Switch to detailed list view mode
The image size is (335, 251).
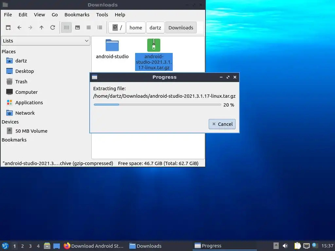click(99, 27)
